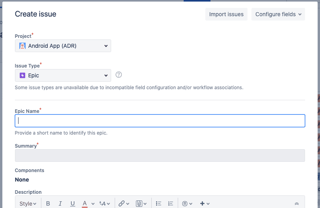The image size is (320, 208).
Task: Click the issue type help question mark icon
Action: (119, 75)
